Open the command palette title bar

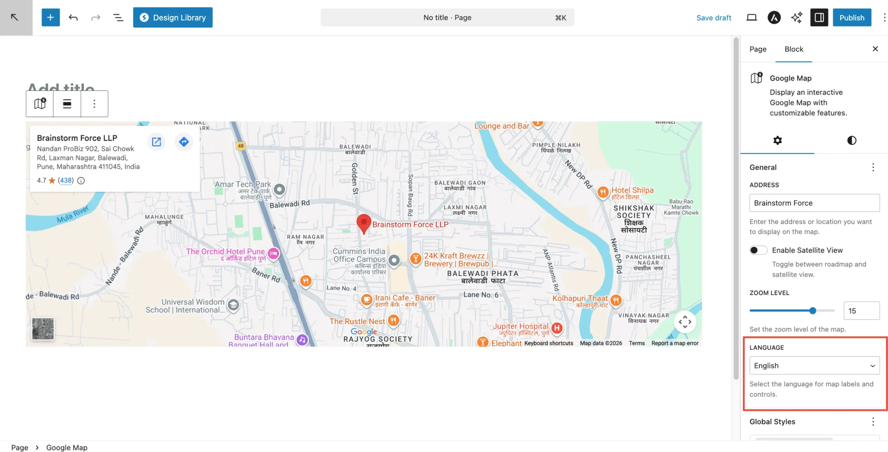(447, 17)
